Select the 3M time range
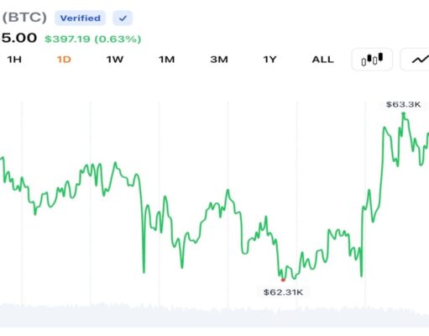 (x=219, y=60)
